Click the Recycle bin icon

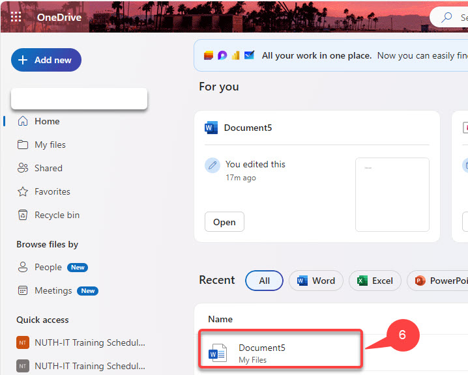click(23, 215)
